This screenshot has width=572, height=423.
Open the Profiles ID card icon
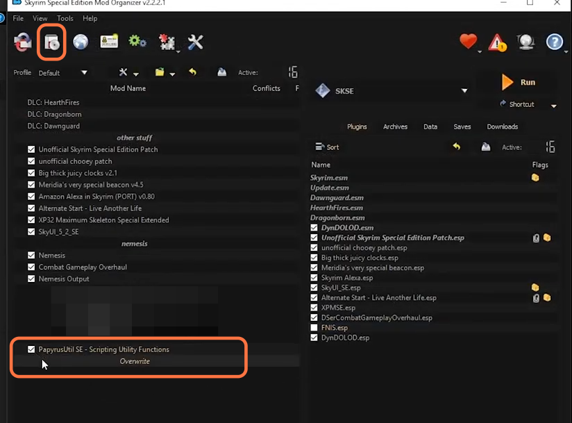click(109, 41)
